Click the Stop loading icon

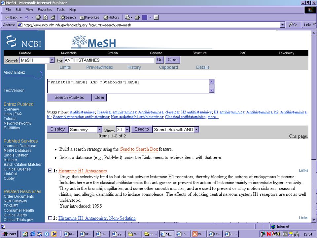[x=38, y=18]
